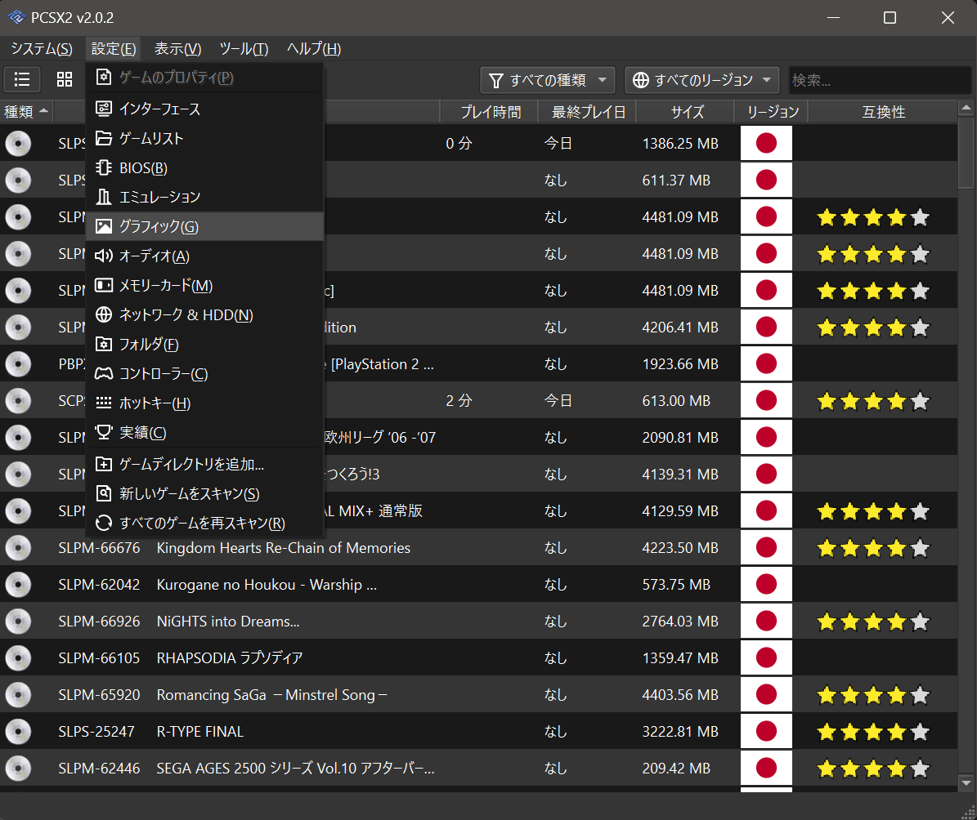Screen dimensions: 977x820
Task: Click the PCSX2 logo in the title bar
Action: click(x=16, y=17)
